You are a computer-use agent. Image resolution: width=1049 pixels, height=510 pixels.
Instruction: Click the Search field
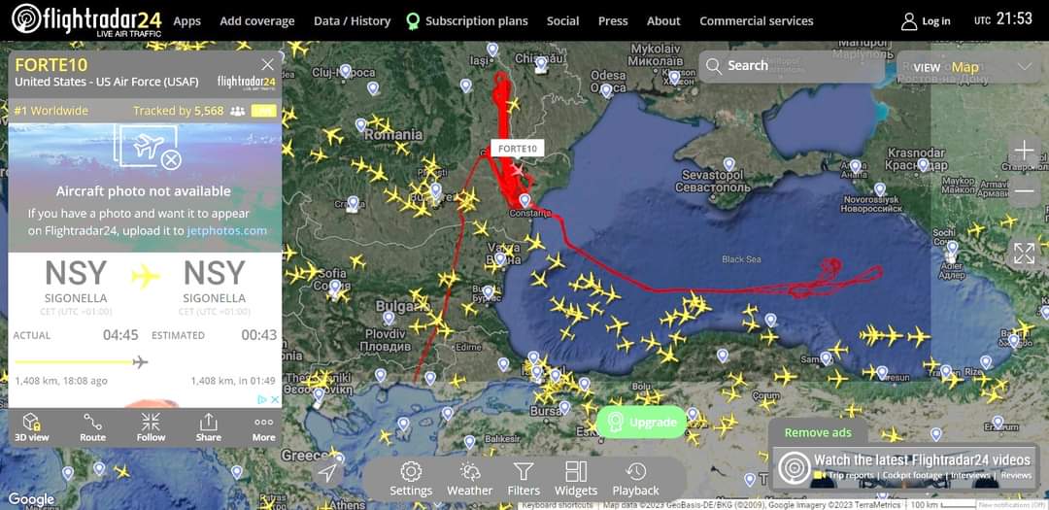click(x=792, y=66)
